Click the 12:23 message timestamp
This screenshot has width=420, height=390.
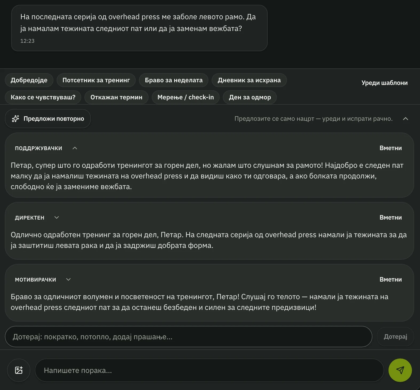27,41
